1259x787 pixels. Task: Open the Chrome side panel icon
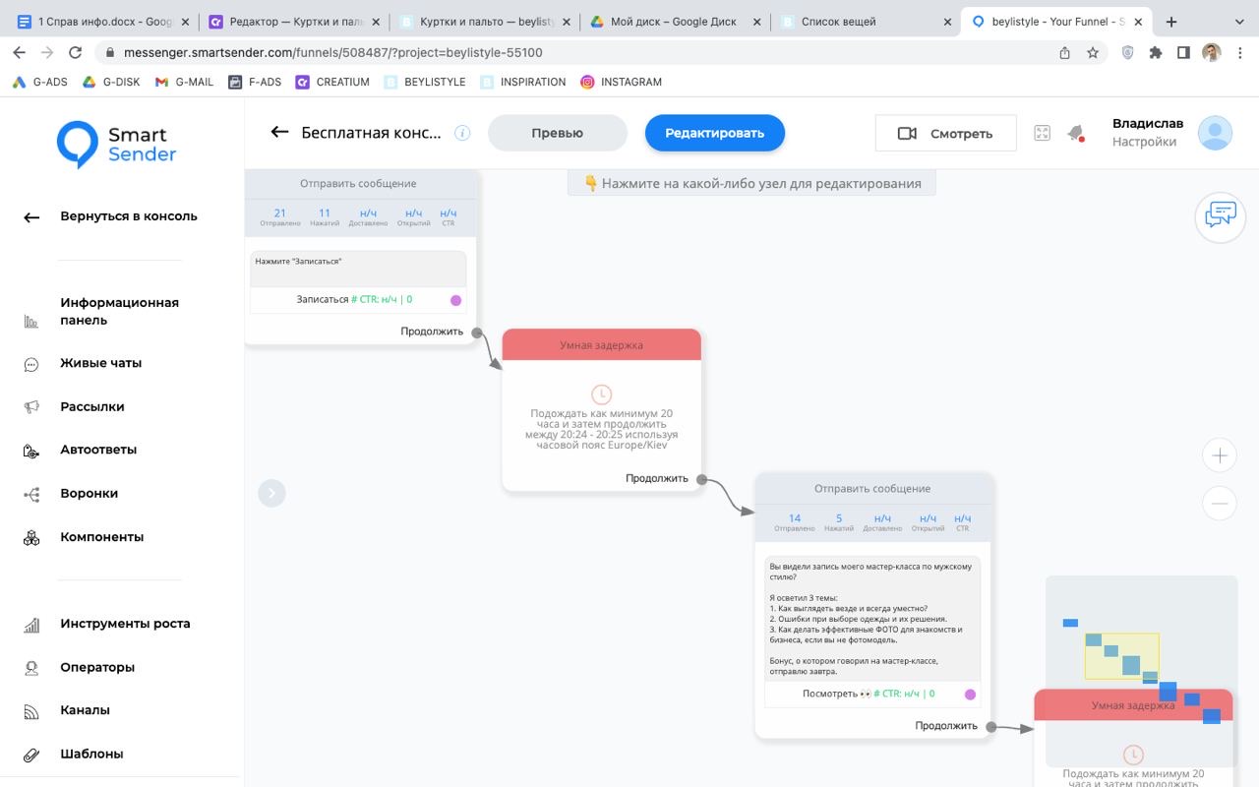[x=1183, y=53]
